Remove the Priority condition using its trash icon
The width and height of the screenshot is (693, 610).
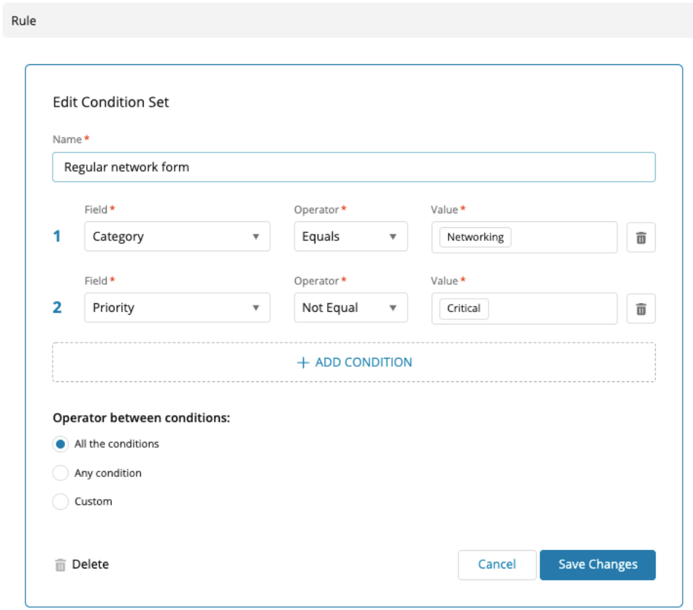tap(640, 308)
